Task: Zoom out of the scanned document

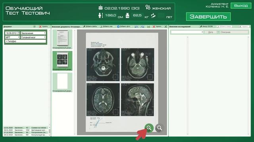Action: pos(160,128)
